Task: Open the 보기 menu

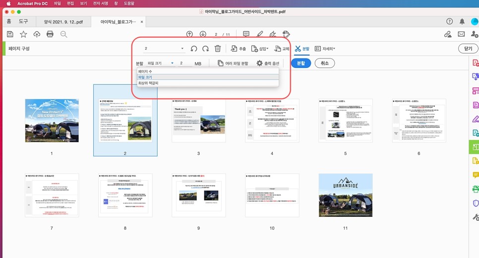Action: (83, 3)
